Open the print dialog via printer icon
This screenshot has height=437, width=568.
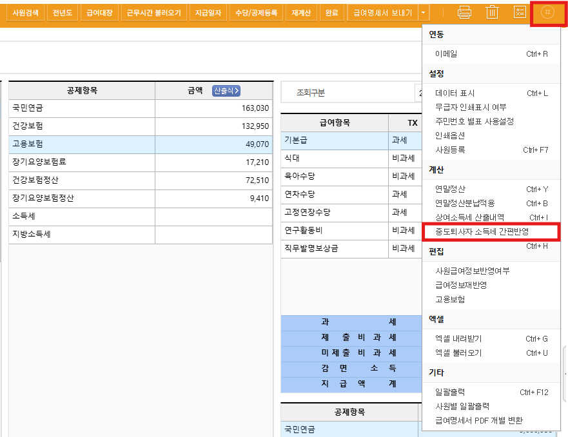pyautogui.click(x=465, y=12)
